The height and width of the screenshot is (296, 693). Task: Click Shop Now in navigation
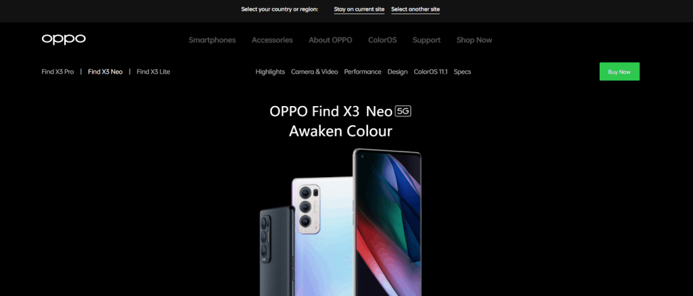pos(474,40)
